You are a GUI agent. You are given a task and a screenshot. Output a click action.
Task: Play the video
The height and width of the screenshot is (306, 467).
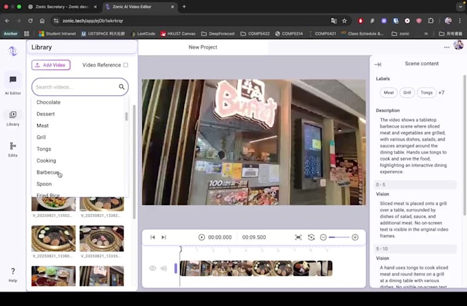(202, 237)
